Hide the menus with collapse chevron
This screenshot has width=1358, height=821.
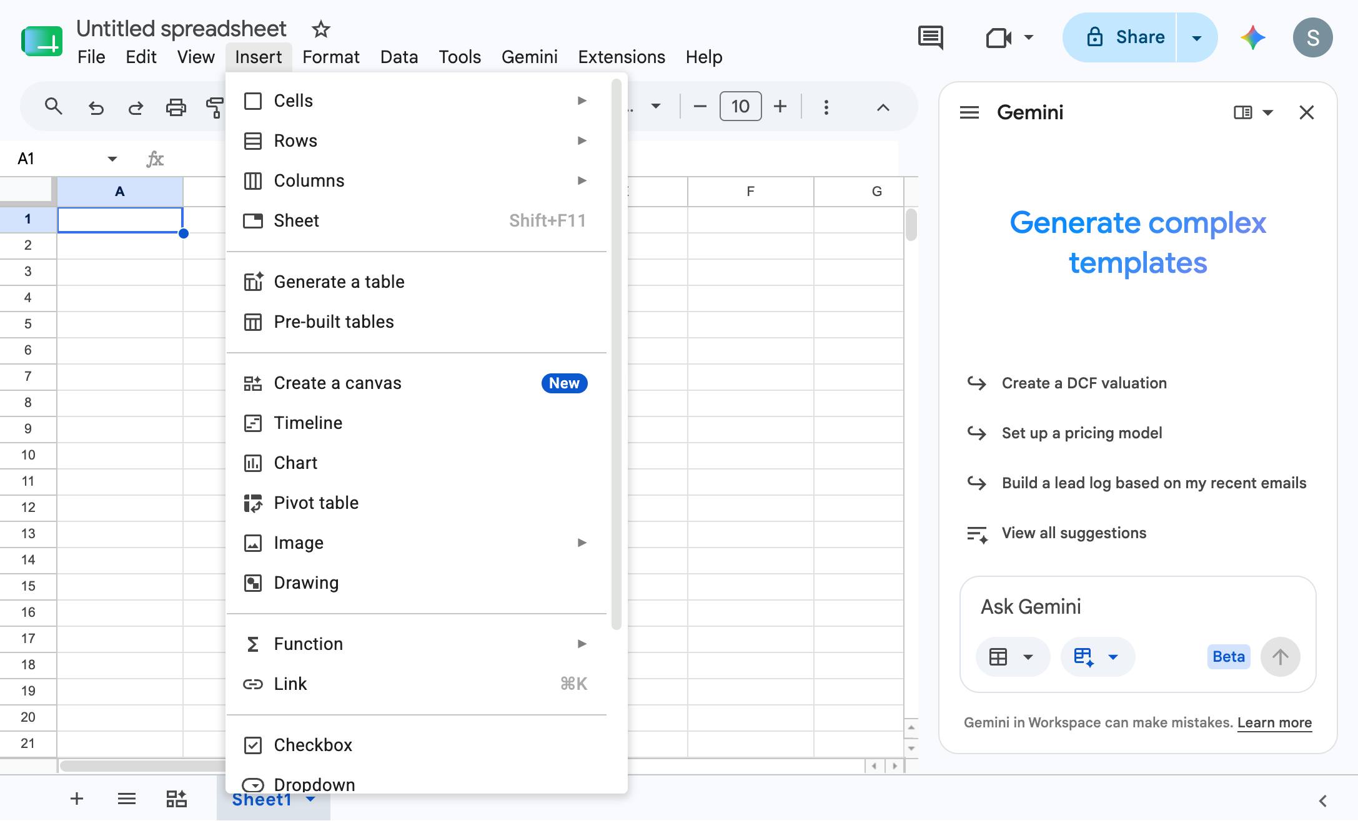883,107
